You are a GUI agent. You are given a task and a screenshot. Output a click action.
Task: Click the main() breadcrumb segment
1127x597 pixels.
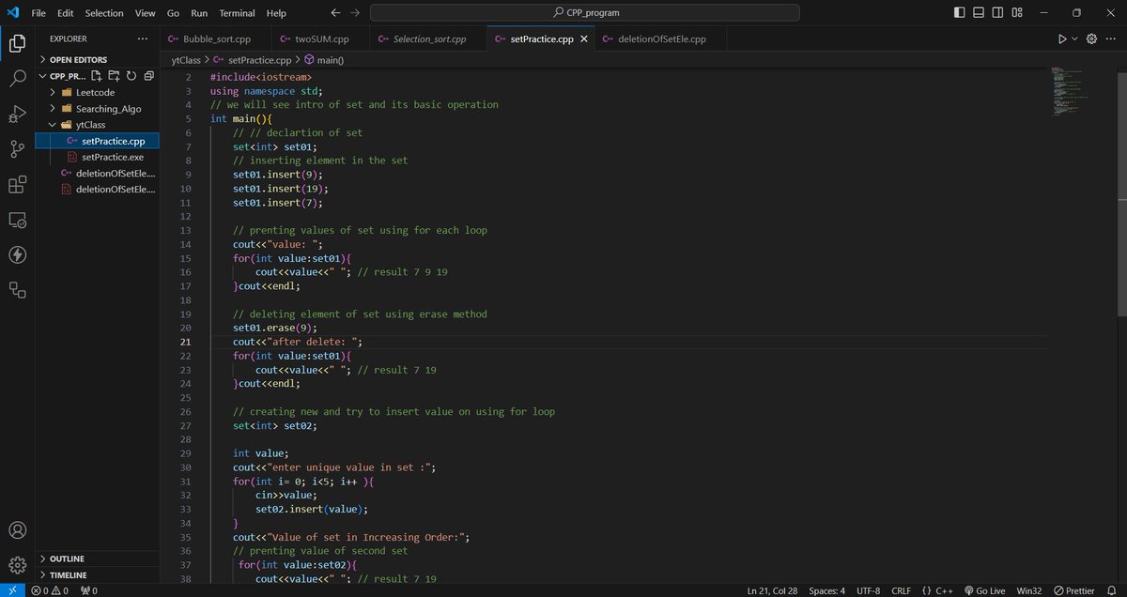(x=324, y=59)
